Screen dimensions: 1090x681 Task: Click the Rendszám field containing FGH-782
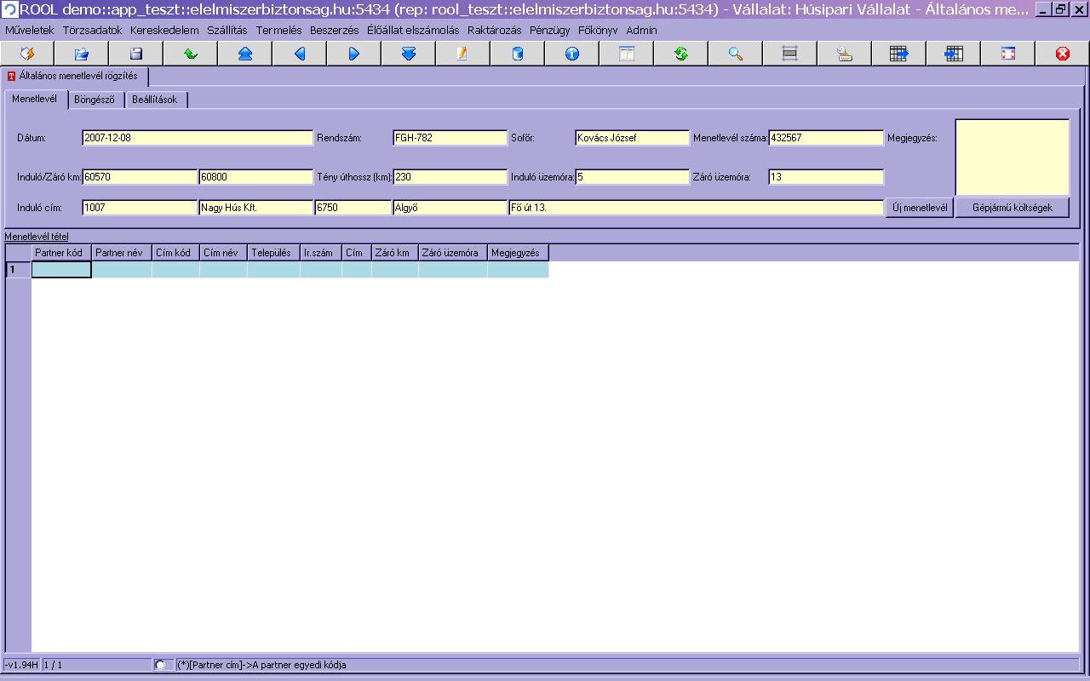pos(450,138)
